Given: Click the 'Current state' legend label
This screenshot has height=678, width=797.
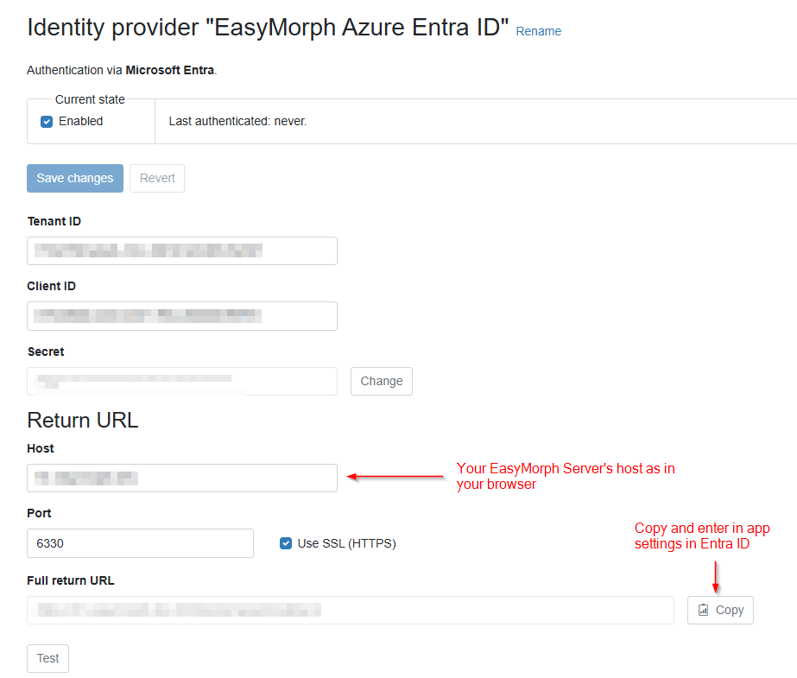Looking at the screenshot, I should [90, 99].
